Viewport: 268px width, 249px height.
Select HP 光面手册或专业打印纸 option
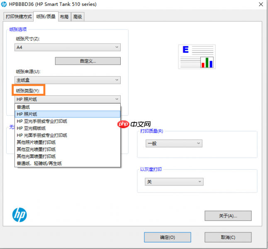pyautogui.click(x=68, y=135)
